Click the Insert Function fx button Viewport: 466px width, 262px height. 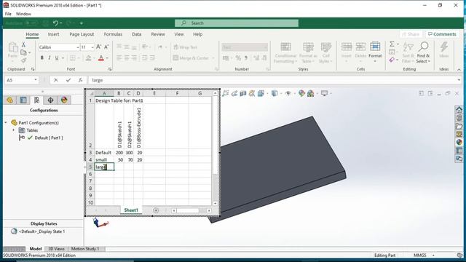coord(80,80)
